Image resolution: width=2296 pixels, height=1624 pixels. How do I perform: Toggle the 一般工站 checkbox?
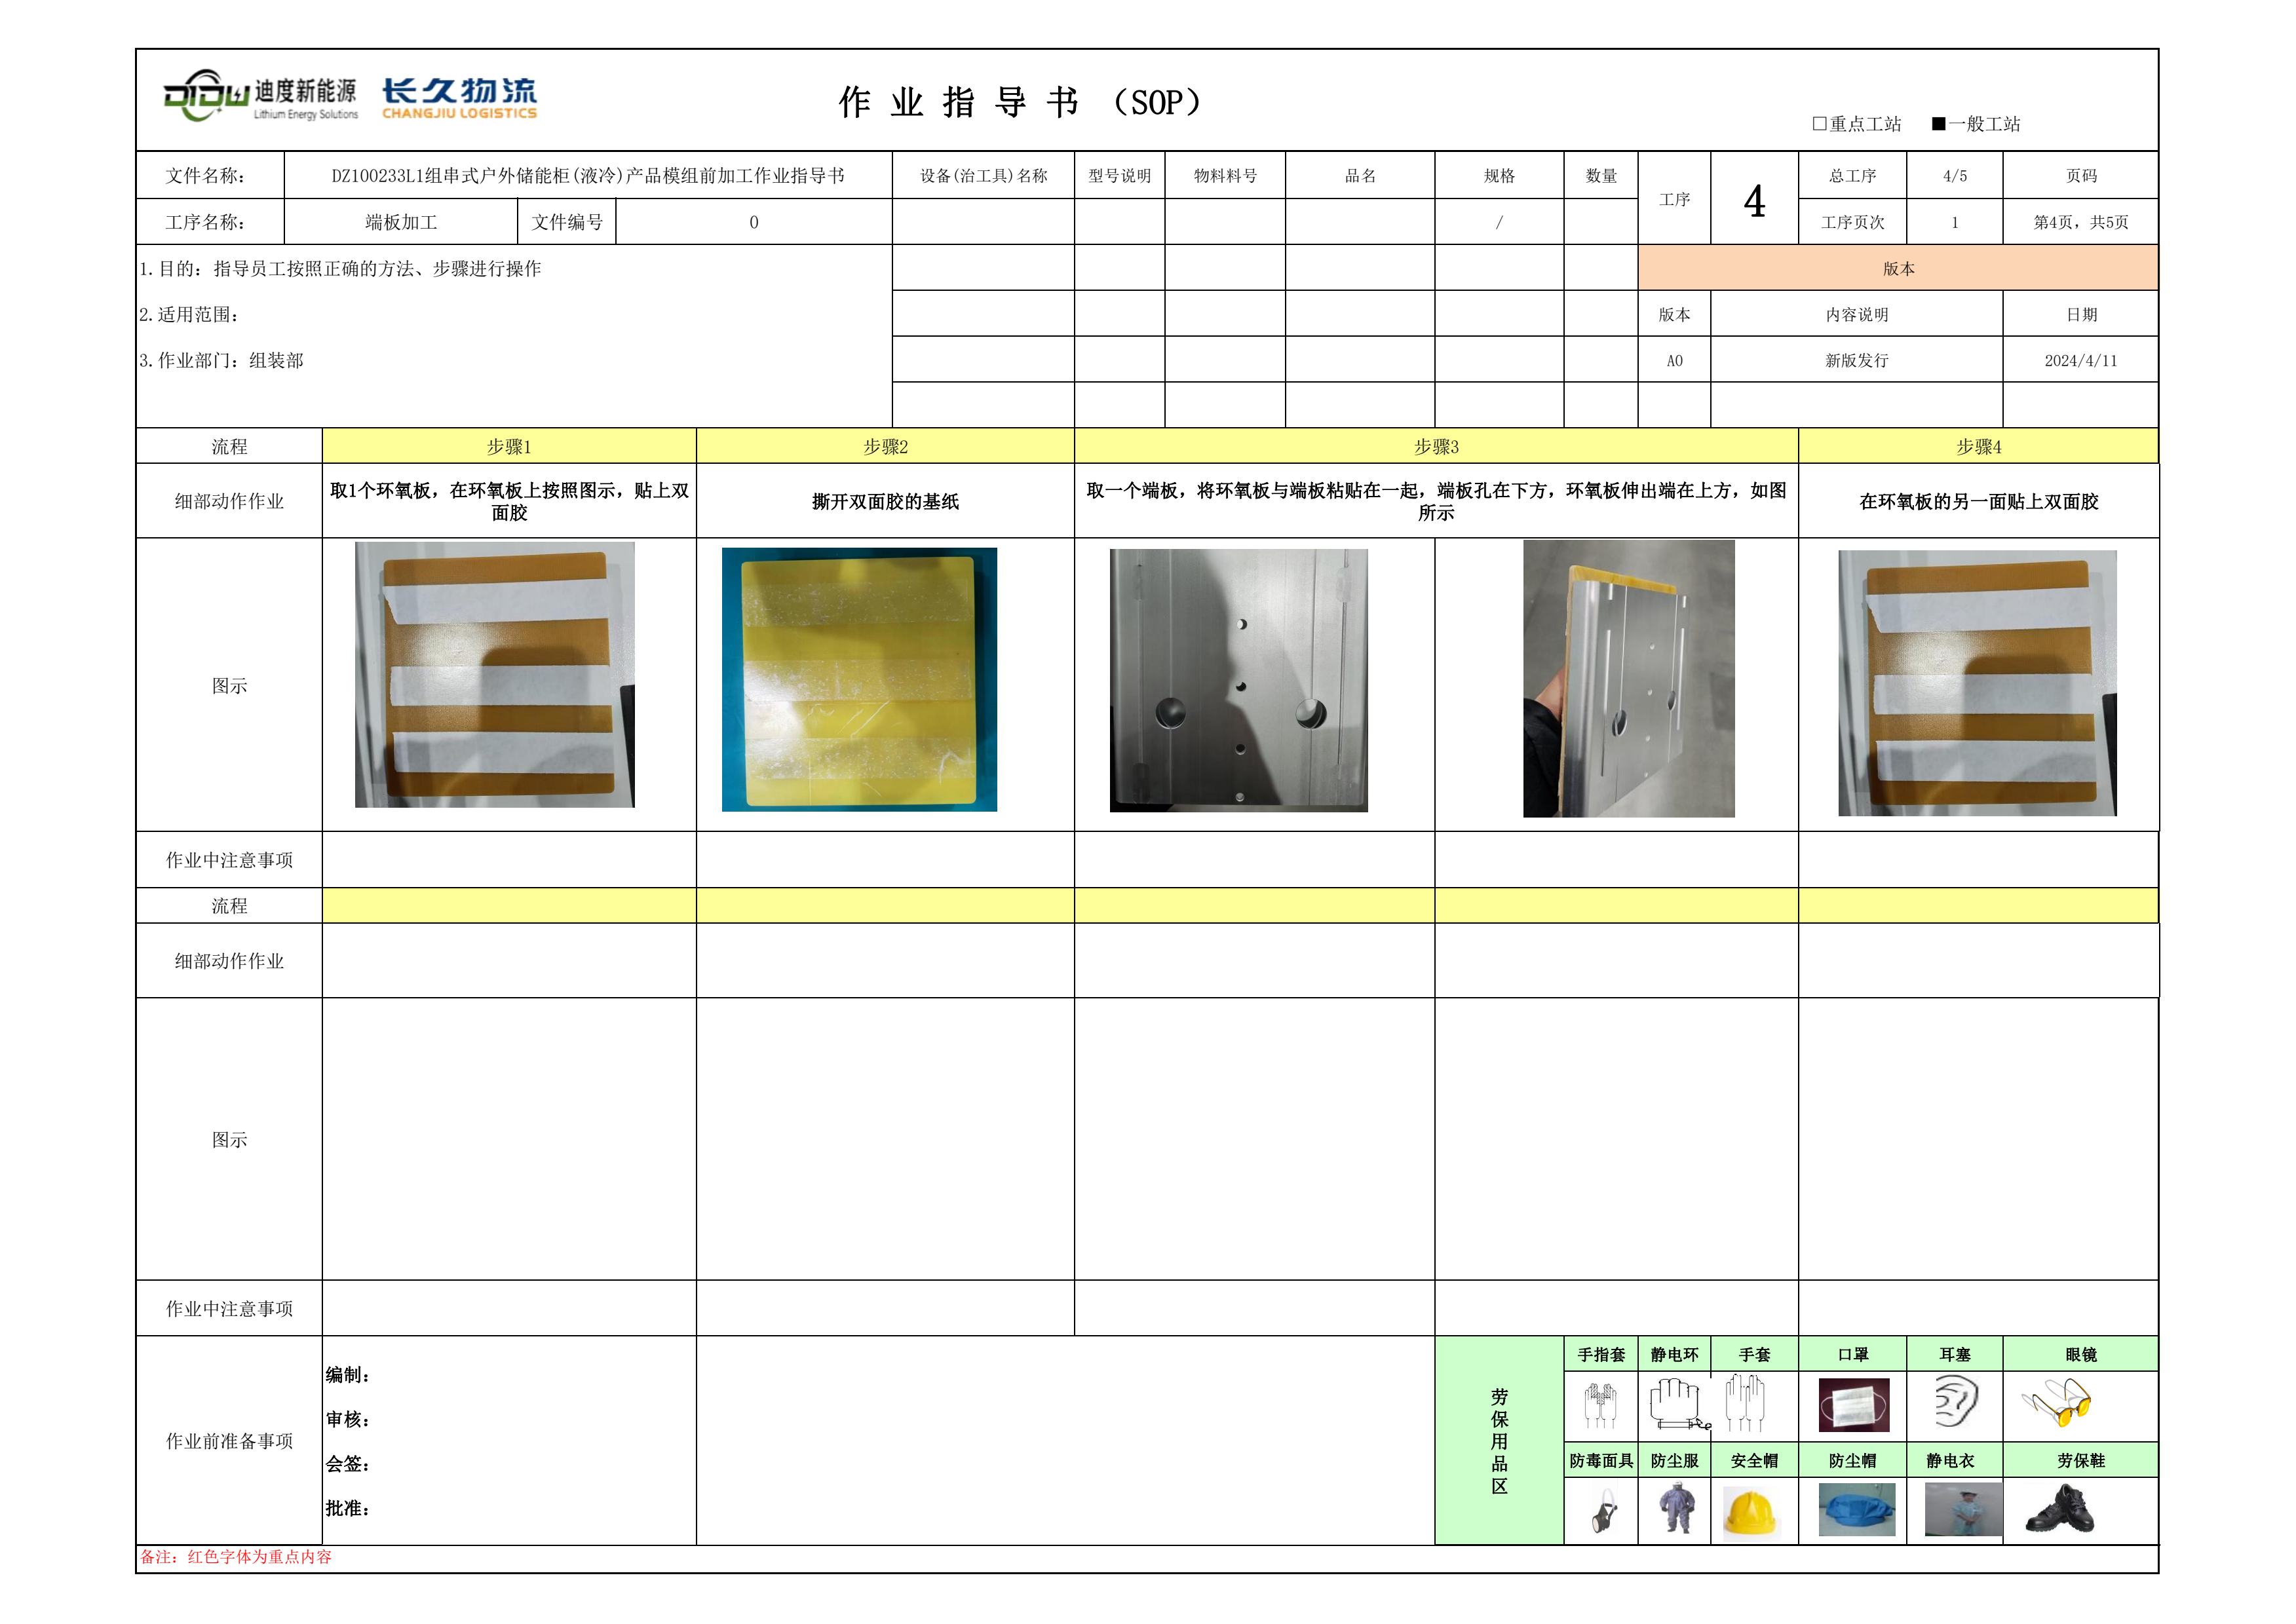[1938, 124]
